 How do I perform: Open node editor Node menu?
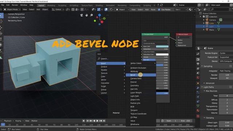(x=153, y=9)
